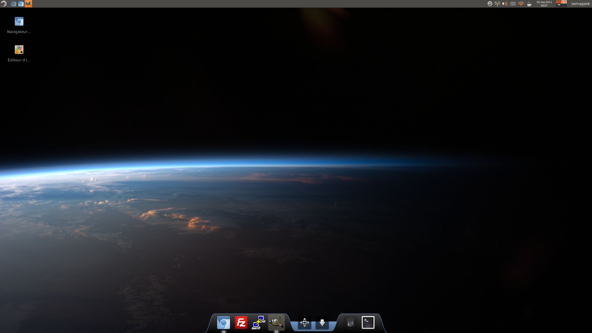The image size is (592, 333).
Task: Open the Xubuntu applications menu mouse icon
Action: point(3,4)
